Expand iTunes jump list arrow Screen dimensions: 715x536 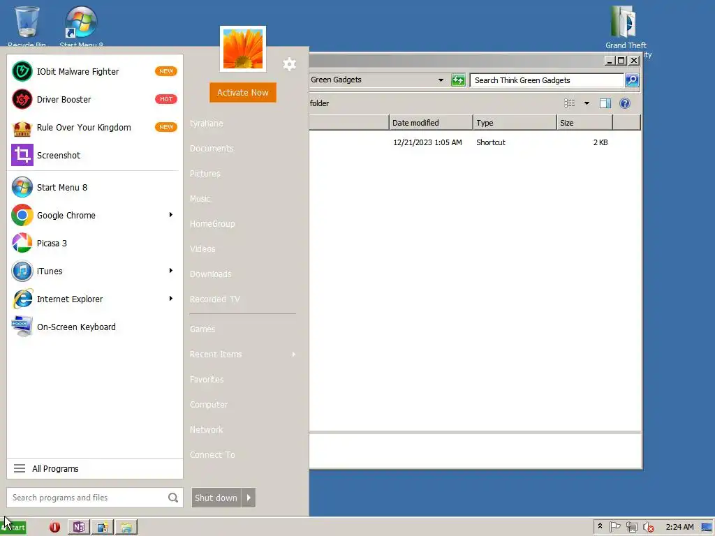point(171,271)
